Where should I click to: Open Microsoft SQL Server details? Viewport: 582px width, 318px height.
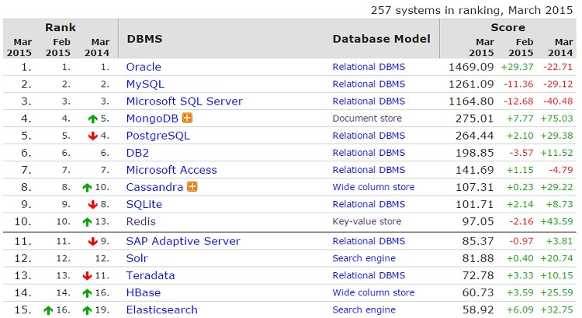(x=184, y=101)
